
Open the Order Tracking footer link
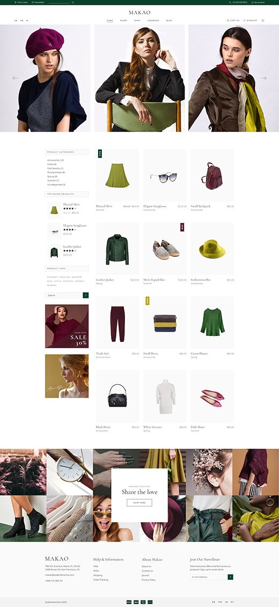tap(101, 580)
